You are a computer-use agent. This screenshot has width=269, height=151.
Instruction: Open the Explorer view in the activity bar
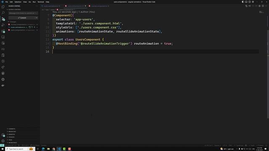pyautogui.click(x=3, y=7)
